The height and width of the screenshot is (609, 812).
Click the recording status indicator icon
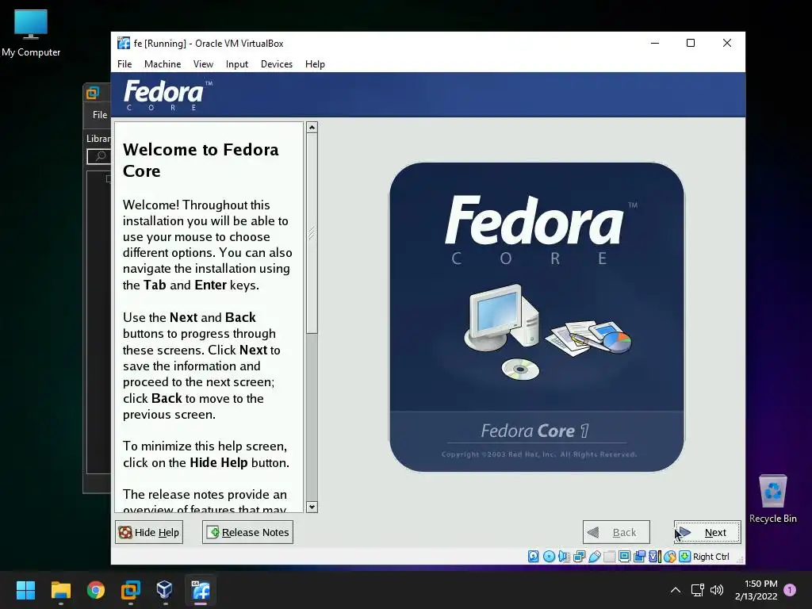(x=640, y=557)
